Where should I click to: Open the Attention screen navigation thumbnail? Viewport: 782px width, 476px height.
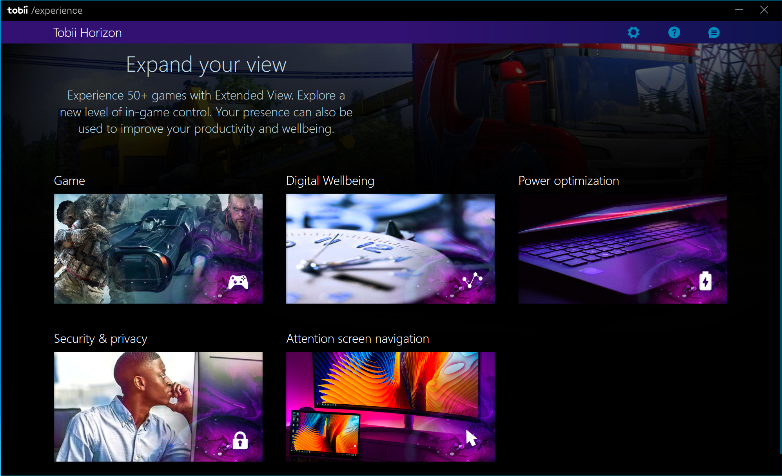[390, 406]
